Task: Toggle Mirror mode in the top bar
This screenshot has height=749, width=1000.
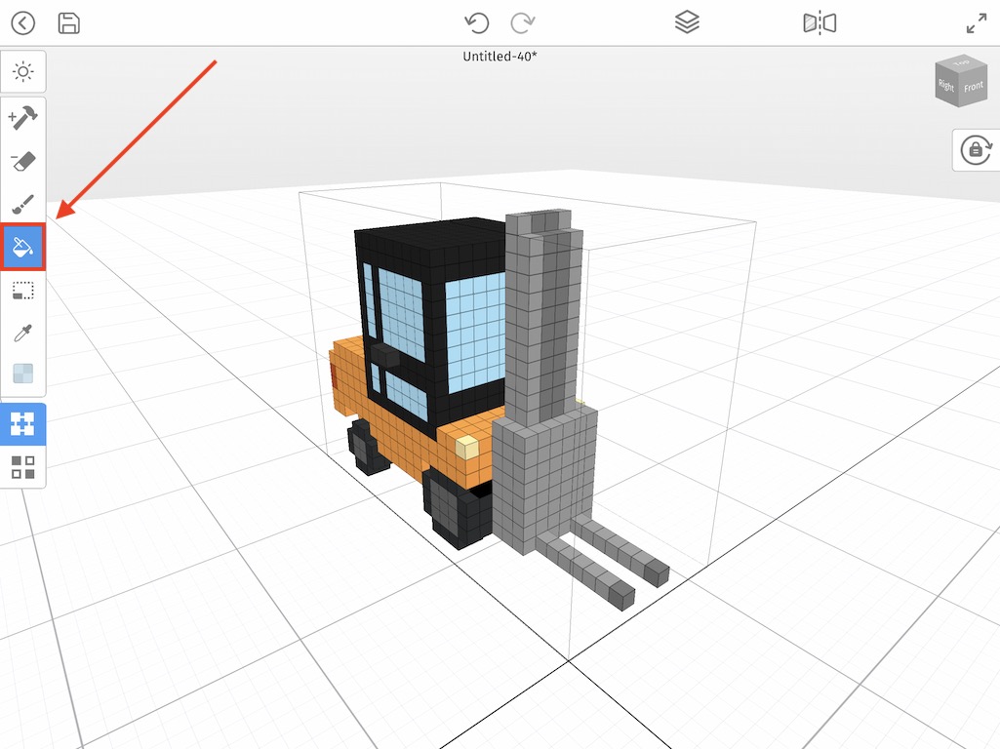Action: pos(820,22)
